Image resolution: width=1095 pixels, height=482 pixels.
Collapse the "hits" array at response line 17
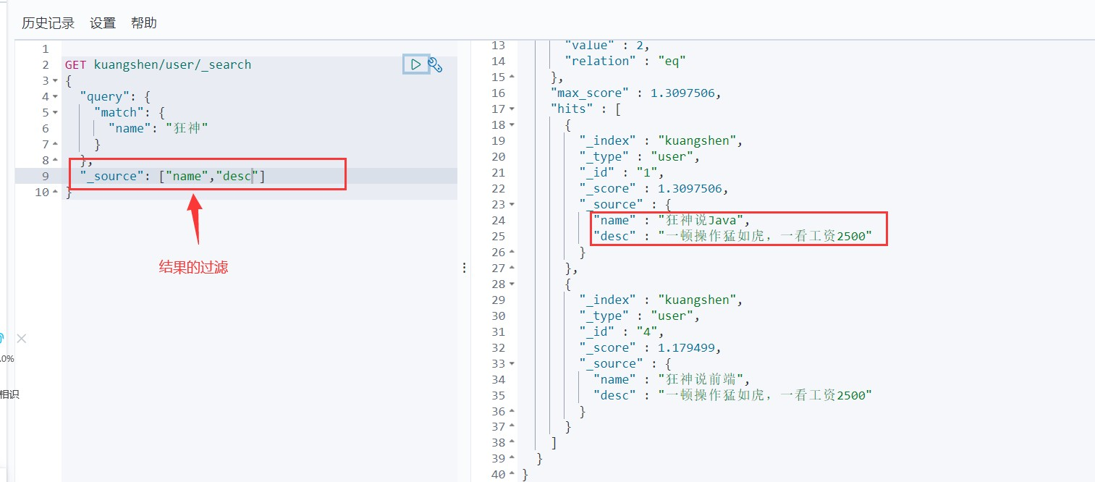512,109
